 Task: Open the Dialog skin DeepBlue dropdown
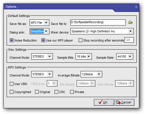(x=39, y=31)
